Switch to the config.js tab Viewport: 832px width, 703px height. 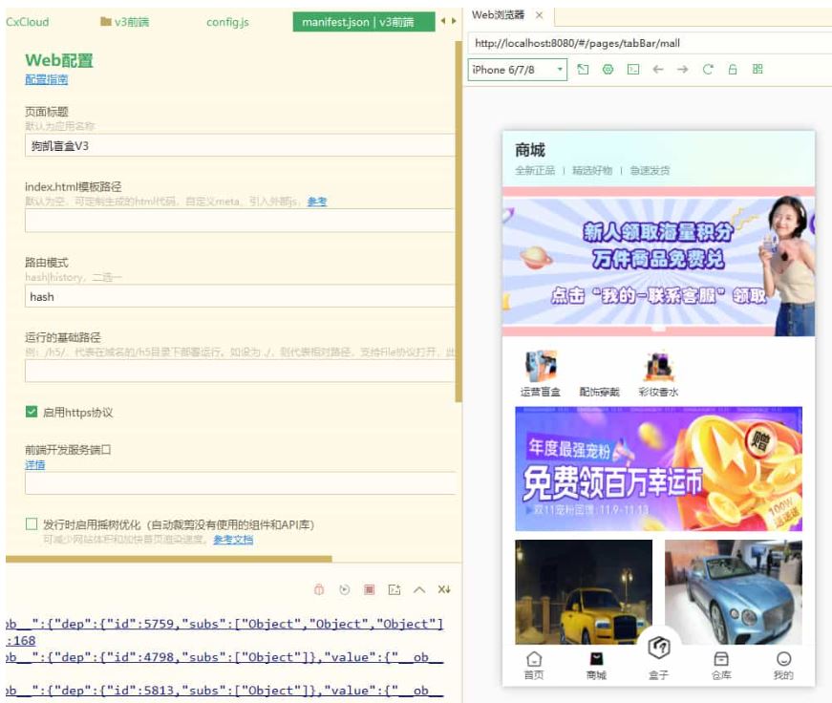pyautogui.click(x=227, y=22)
